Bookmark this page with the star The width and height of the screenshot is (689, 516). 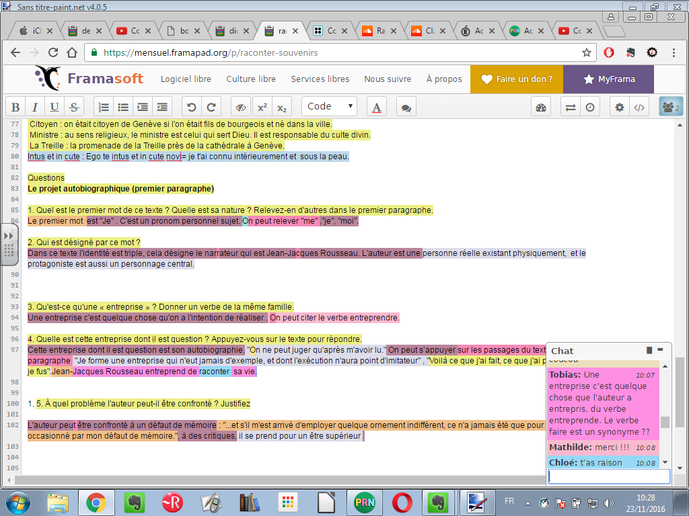pyautogui.click(x=587, y=52)
